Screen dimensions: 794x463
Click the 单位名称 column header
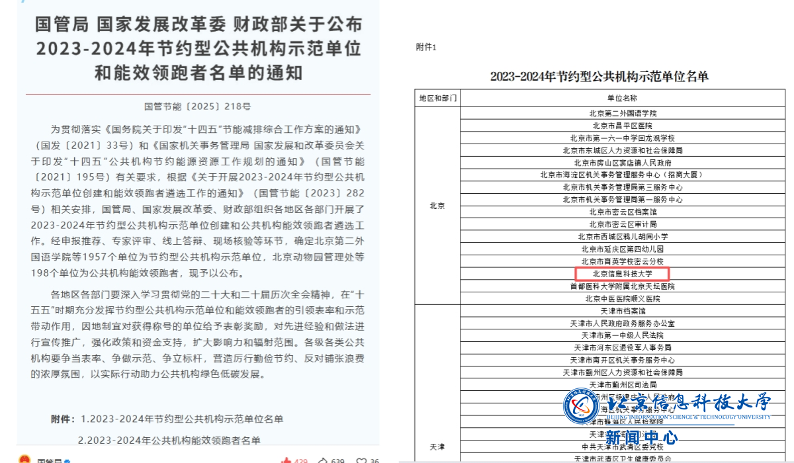tap(622, 98)
